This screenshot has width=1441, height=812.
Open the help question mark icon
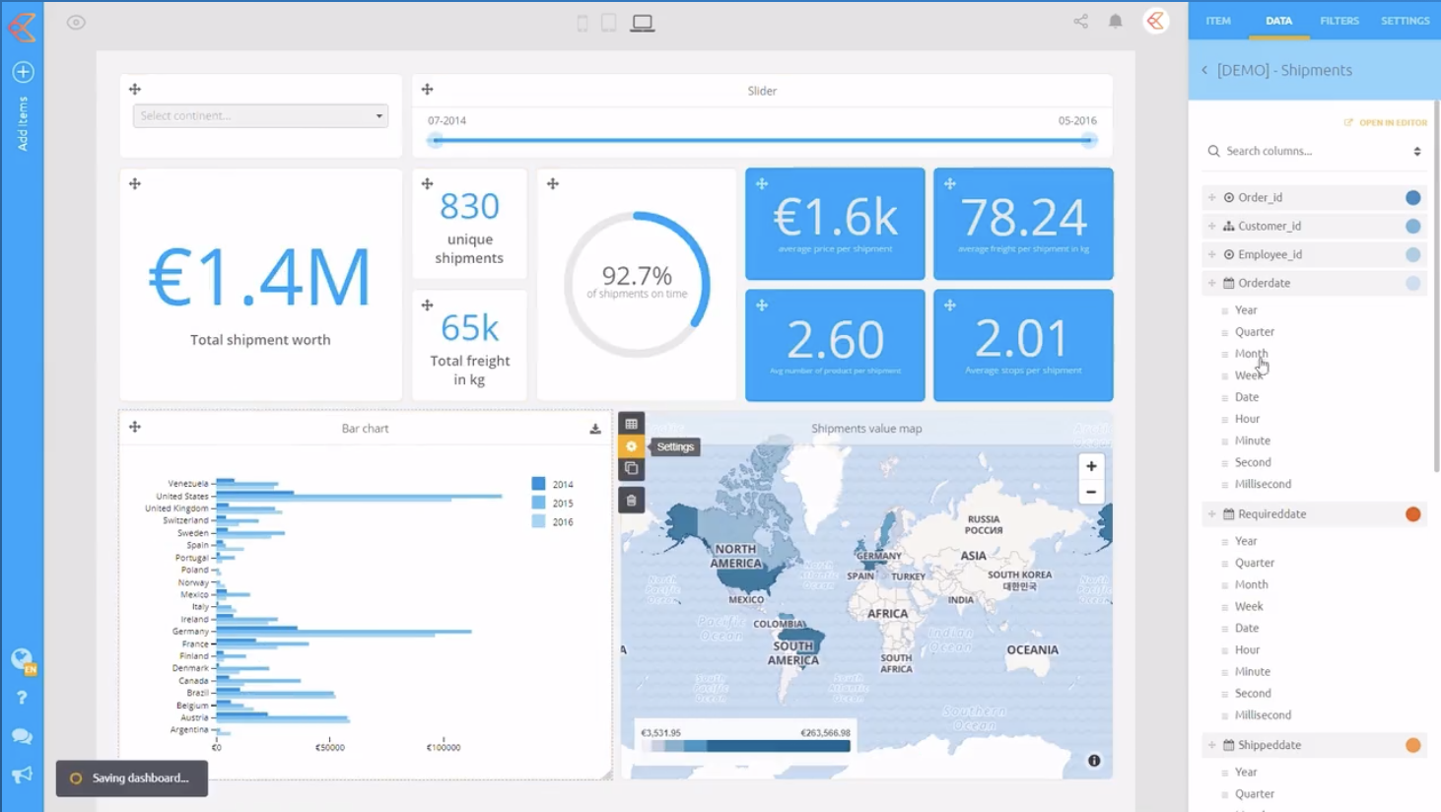tap(22, 698)
